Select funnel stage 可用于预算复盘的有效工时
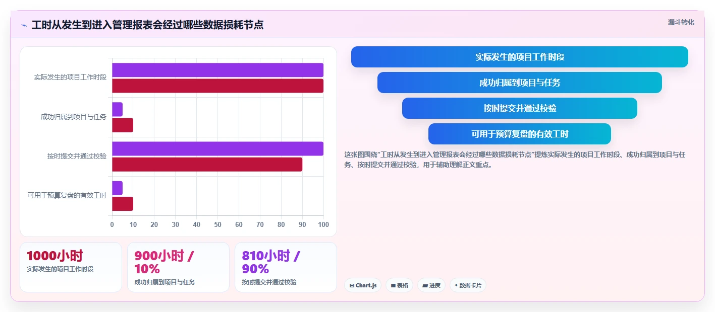Image resolution: width=715 pixels, height=312 pixels. (520, 134)
